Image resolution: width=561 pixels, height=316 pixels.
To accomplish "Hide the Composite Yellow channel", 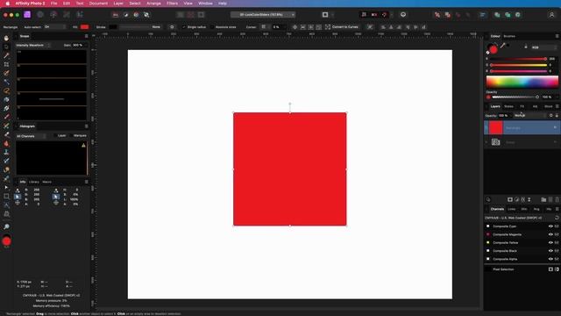I will click(x=550, y=242).
